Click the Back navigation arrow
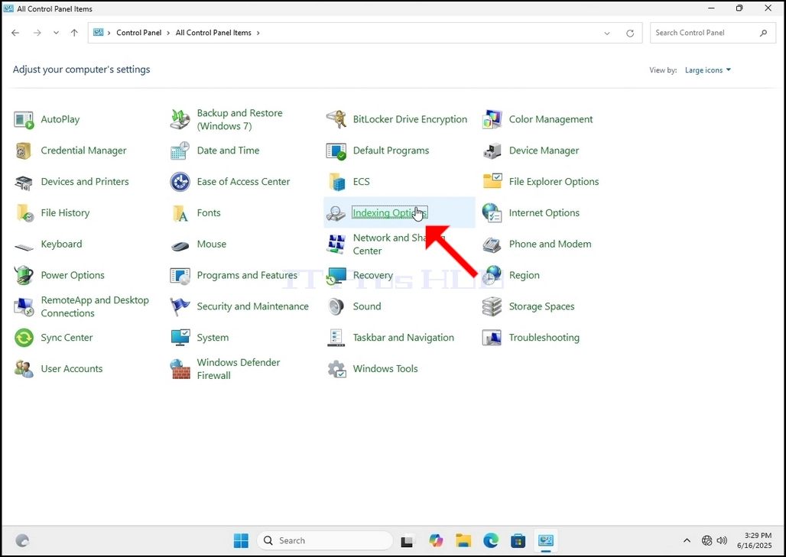This screenshot has width=786, height=557. [15, 33]
